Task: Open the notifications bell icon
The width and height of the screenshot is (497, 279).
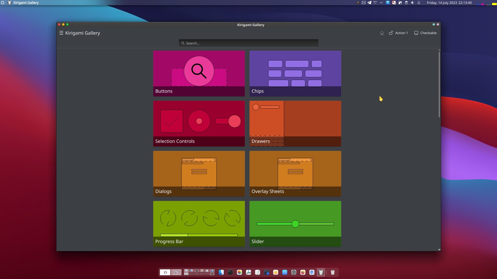Action: click(x=419, y=3)
